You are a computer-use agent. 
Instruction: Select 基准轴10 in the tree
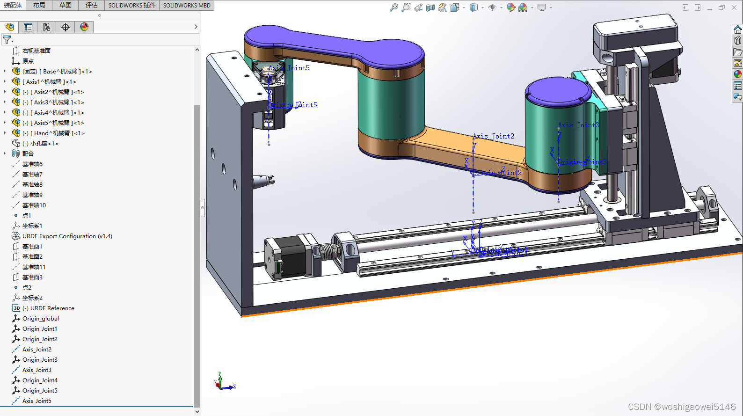[x=34, y=205]
